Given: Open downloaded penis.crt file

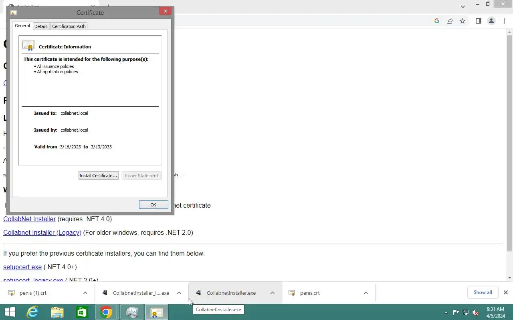Looking at the screenshot, I should [310, 293].
